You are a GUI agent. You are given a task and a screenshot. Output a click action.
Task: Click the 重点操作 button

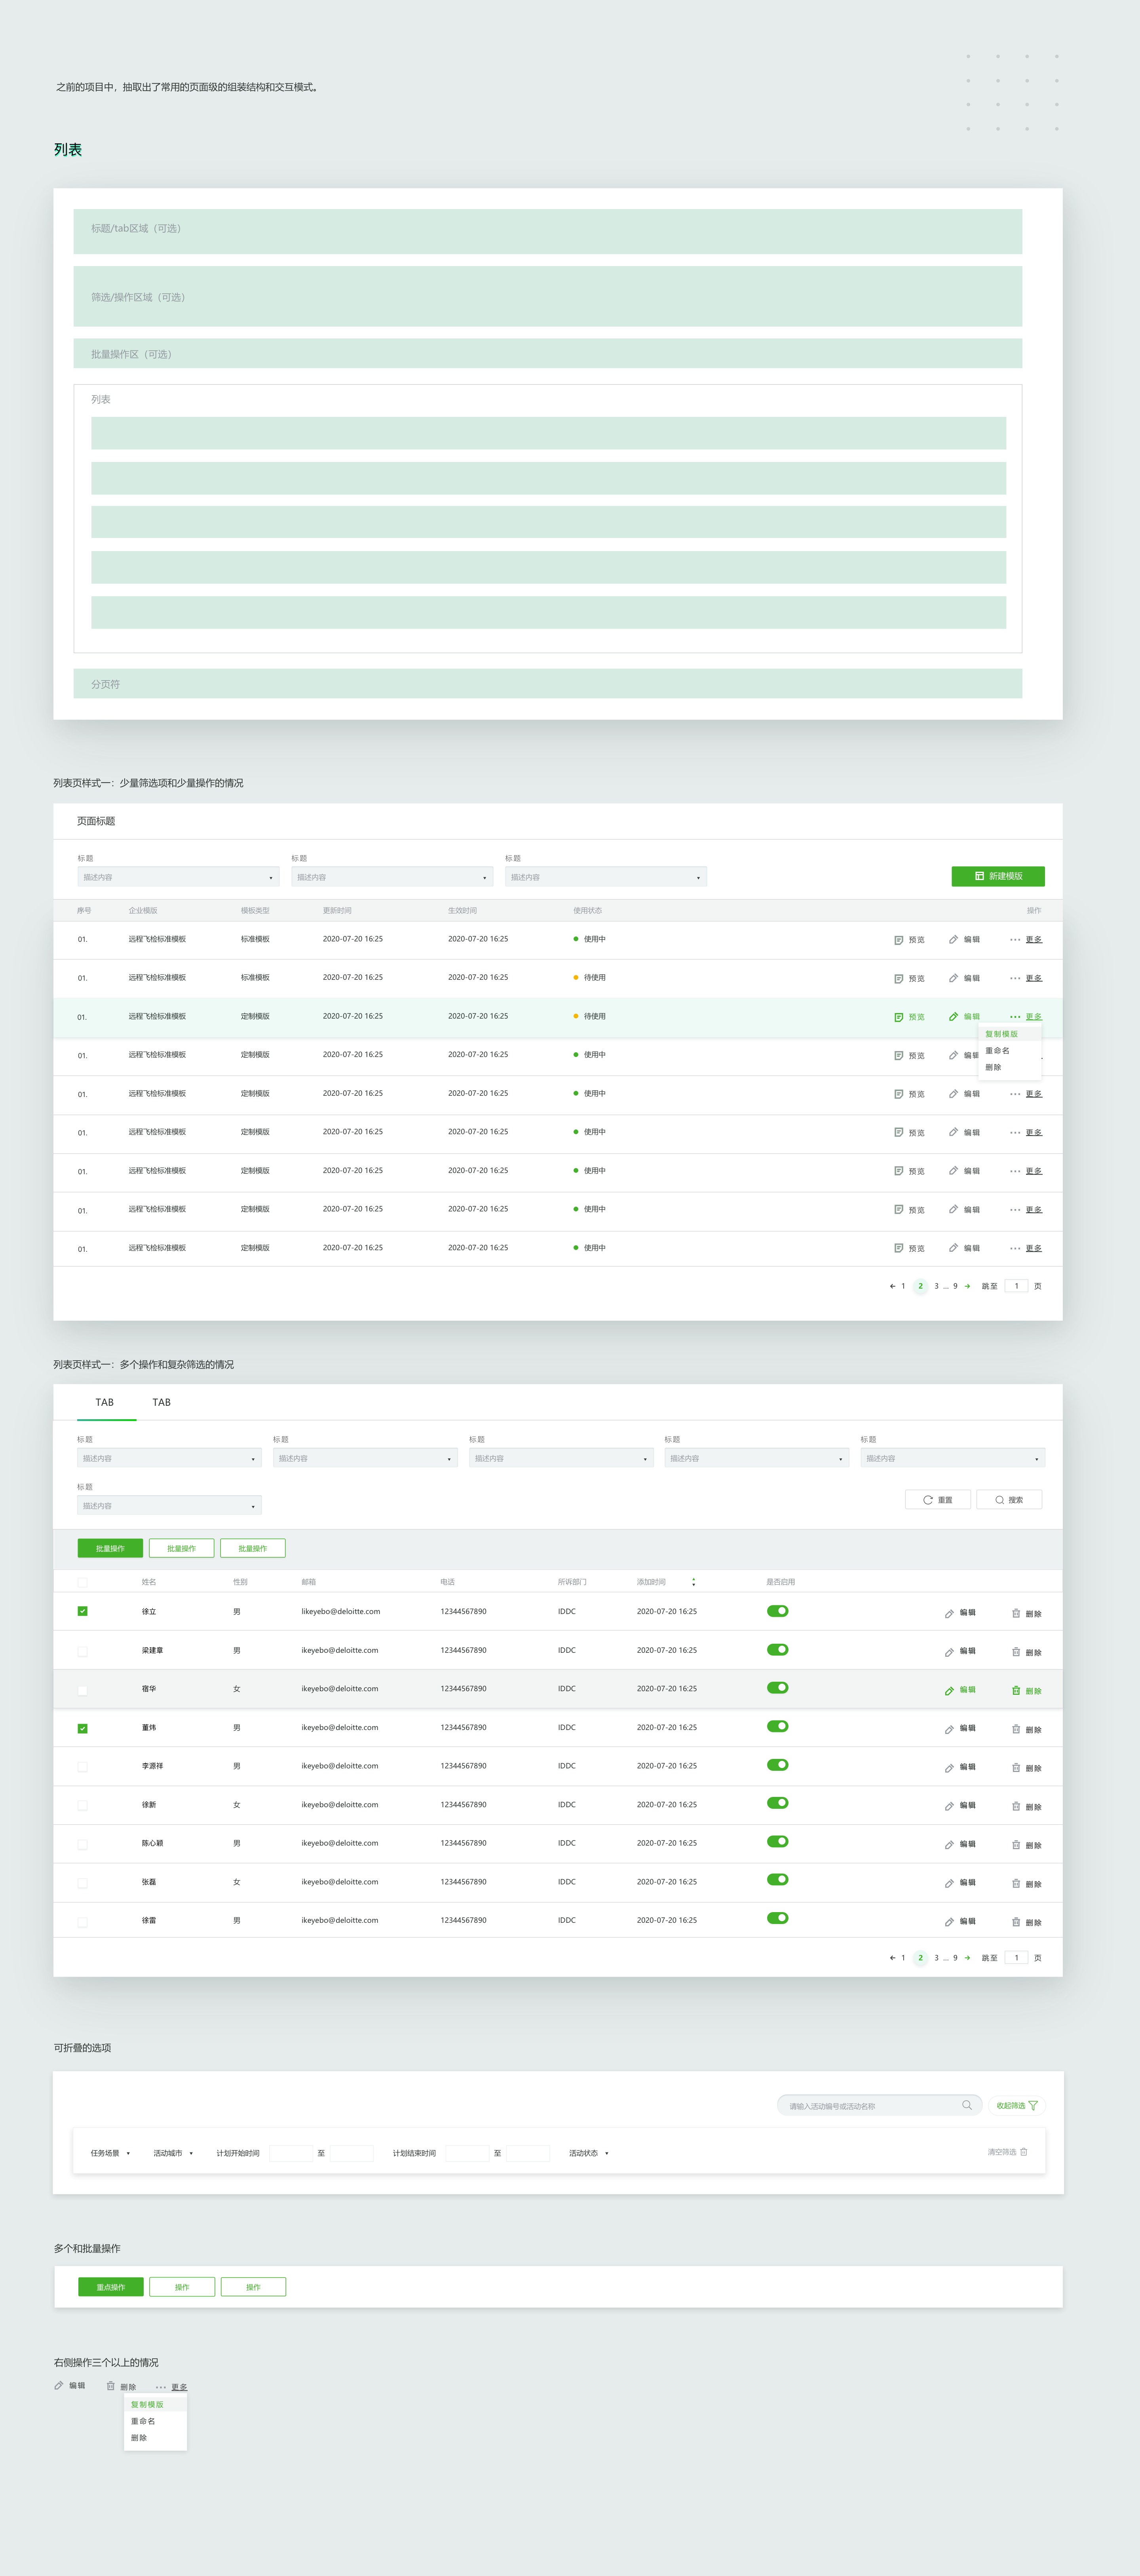pos(110,2287)
